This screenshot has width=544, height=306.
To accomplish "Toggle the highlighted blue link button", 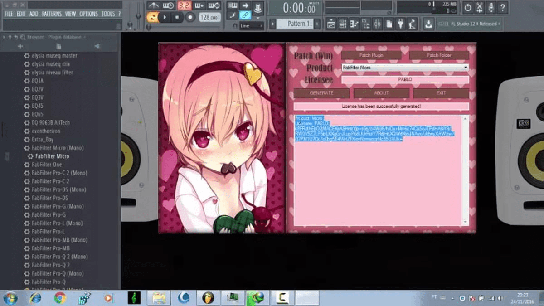I will (245, 16).
